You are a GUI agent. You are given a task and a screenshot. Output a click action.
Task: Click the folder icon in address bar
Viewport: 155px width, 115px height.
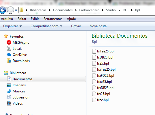click(21, 10)
